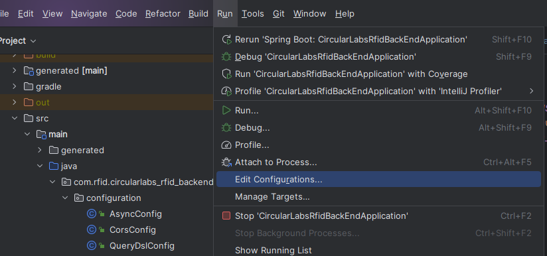
Task: Click the blue java source folder icon
Action: point(53,166)
